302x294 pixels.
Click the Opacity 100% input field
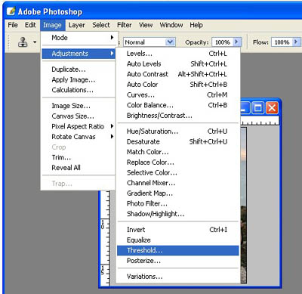pyautogui.click(x=223, y=42)
